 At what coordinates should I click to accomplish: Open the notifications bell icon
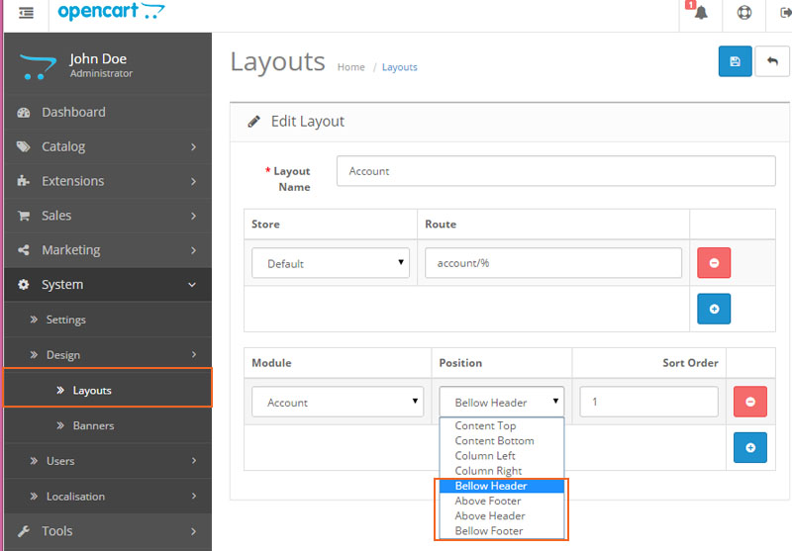pos(701,13)
